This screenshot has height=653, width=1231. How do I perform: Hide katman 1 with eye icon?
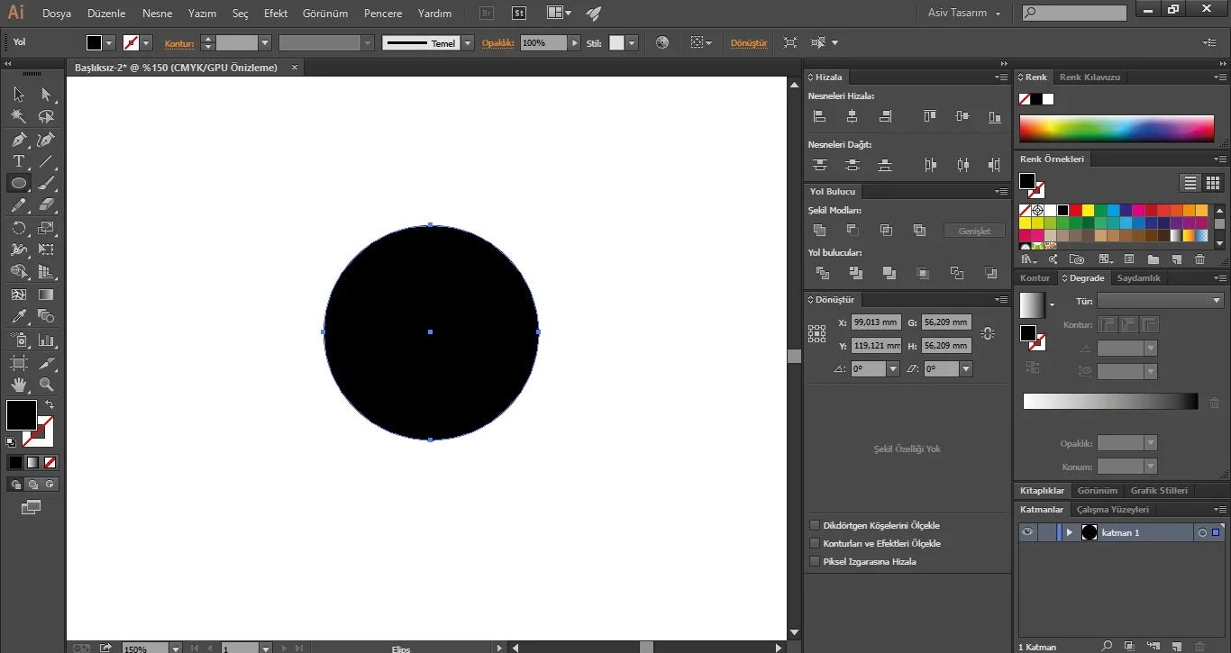1027,532
